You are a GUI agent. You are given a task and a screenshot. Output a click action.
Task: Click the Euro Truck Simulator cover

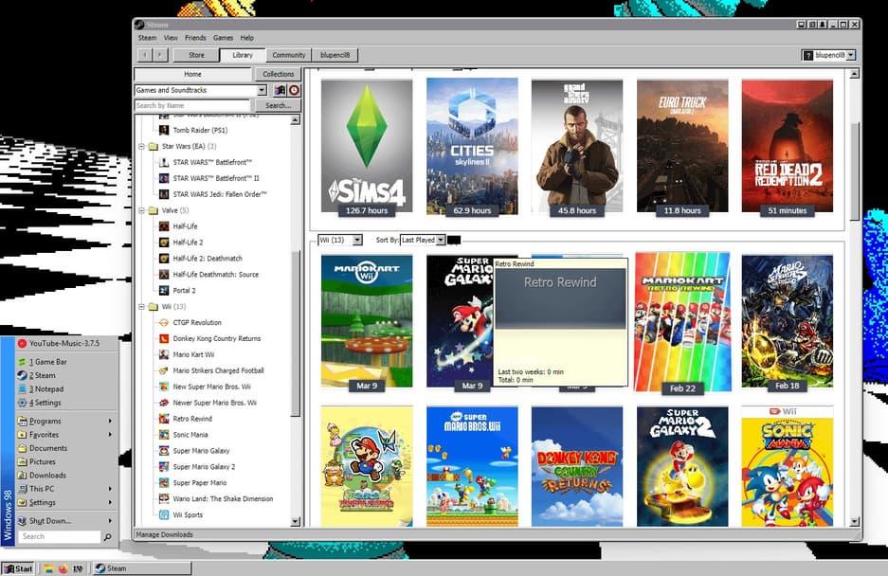coord(681,146)
